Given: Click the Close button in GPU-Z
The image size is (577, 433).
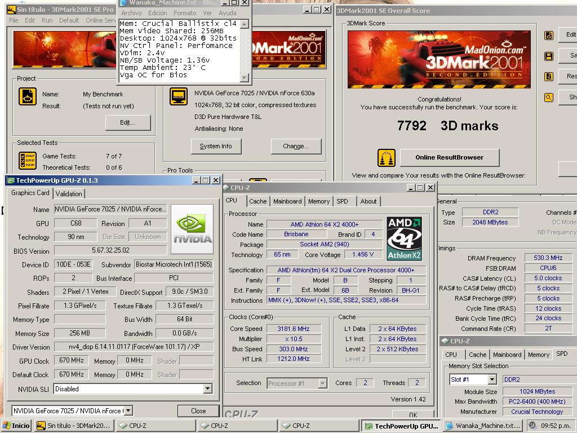Looking at the screenshot, I should point(198,411).
